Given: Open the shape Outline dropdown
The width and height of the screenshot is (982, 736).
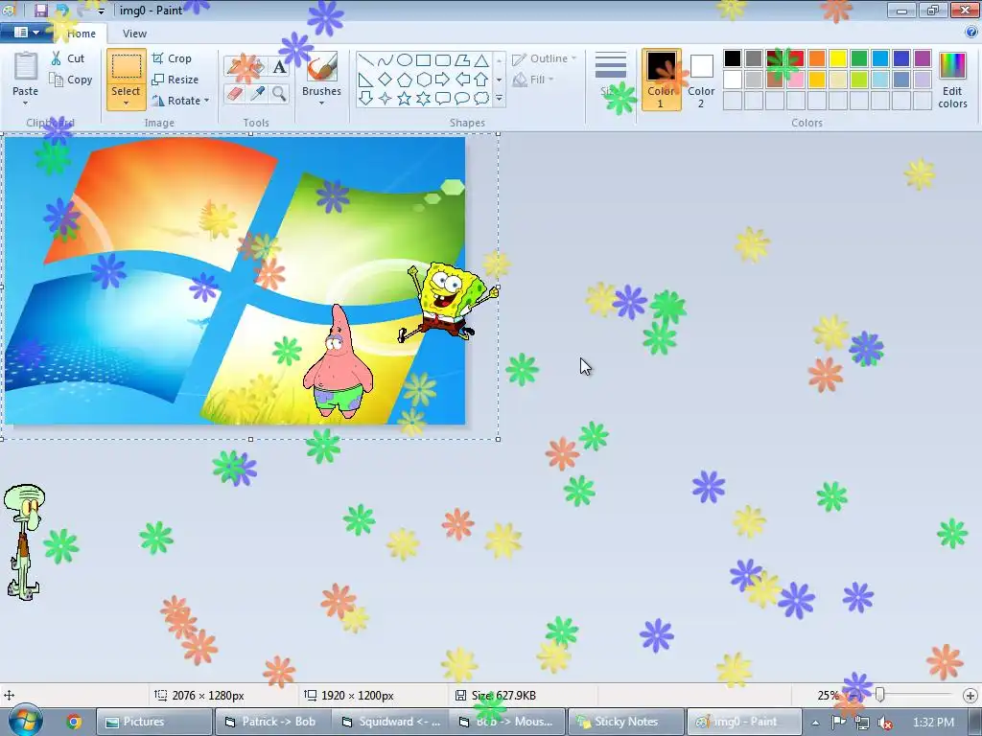Looking at the screenshot, I should (x=544, y=58).
